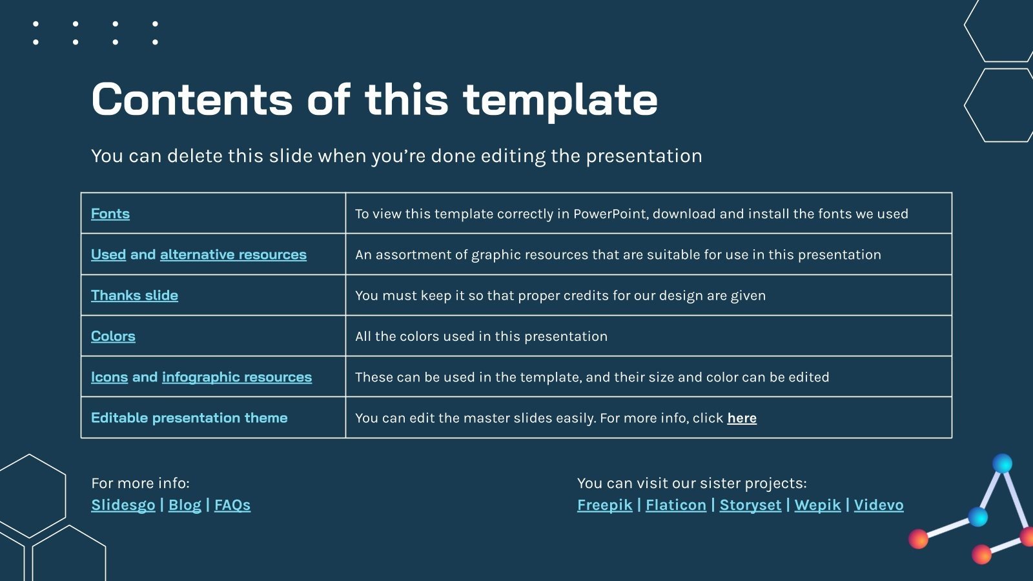
Task: Click the Storyset link
Action: [x=750, y=505]
